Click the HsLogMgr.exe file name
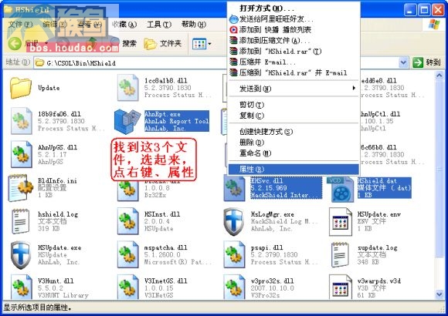 point(273,214)
